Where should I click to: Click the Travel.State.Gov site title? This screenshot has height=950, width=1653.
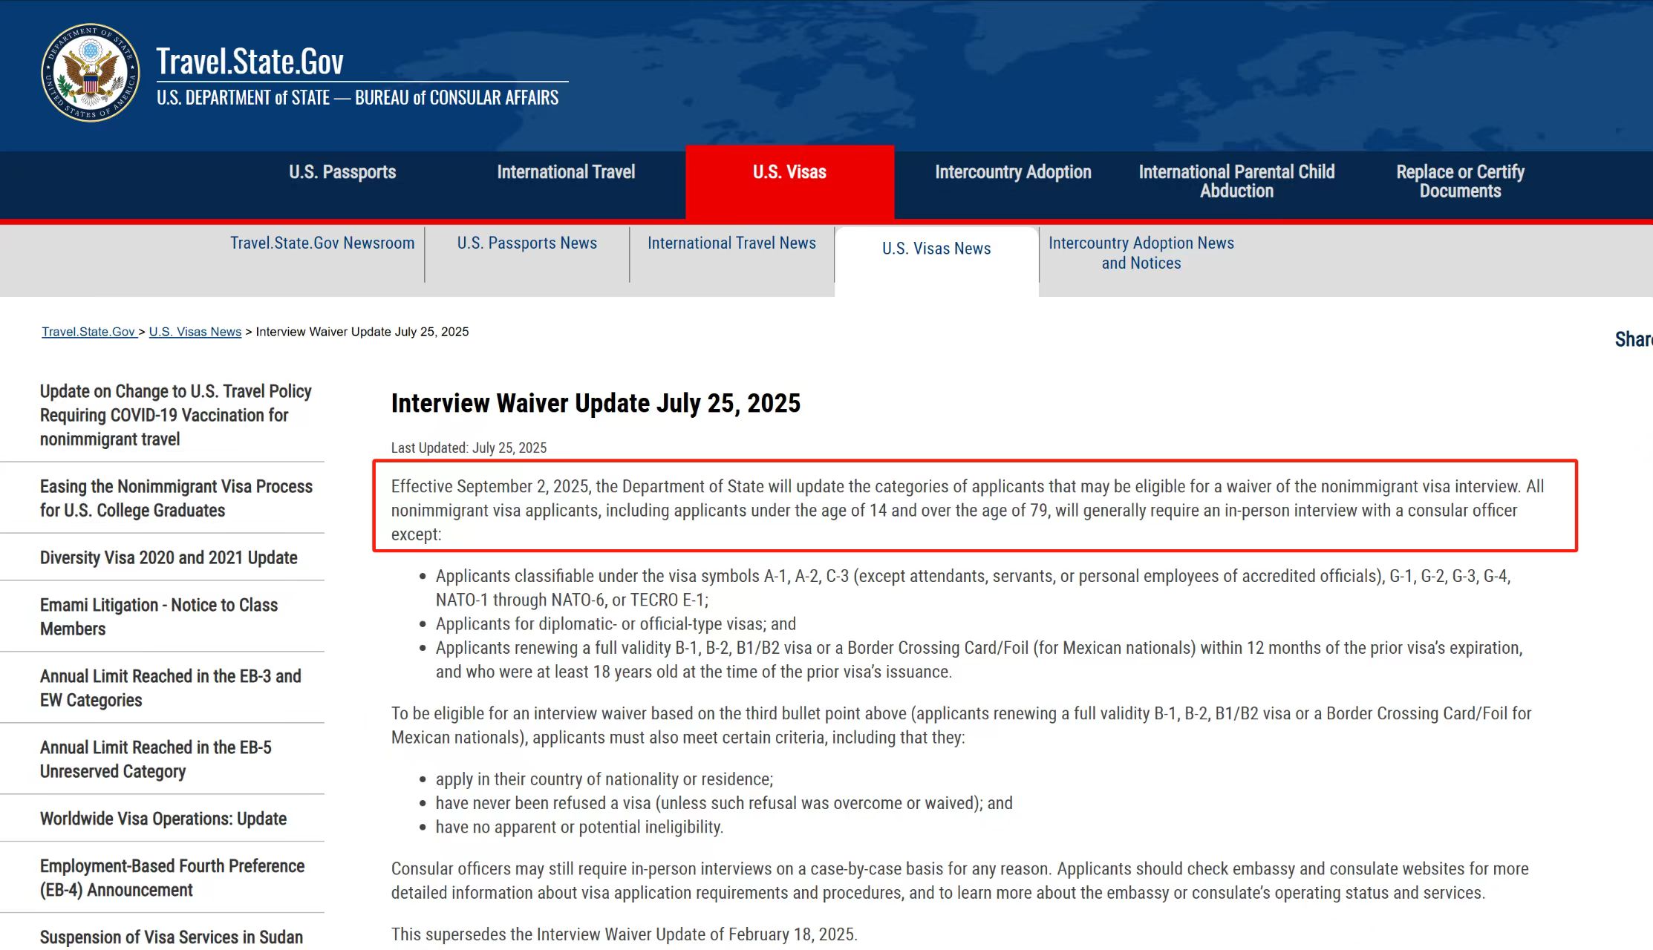[250, 62]
